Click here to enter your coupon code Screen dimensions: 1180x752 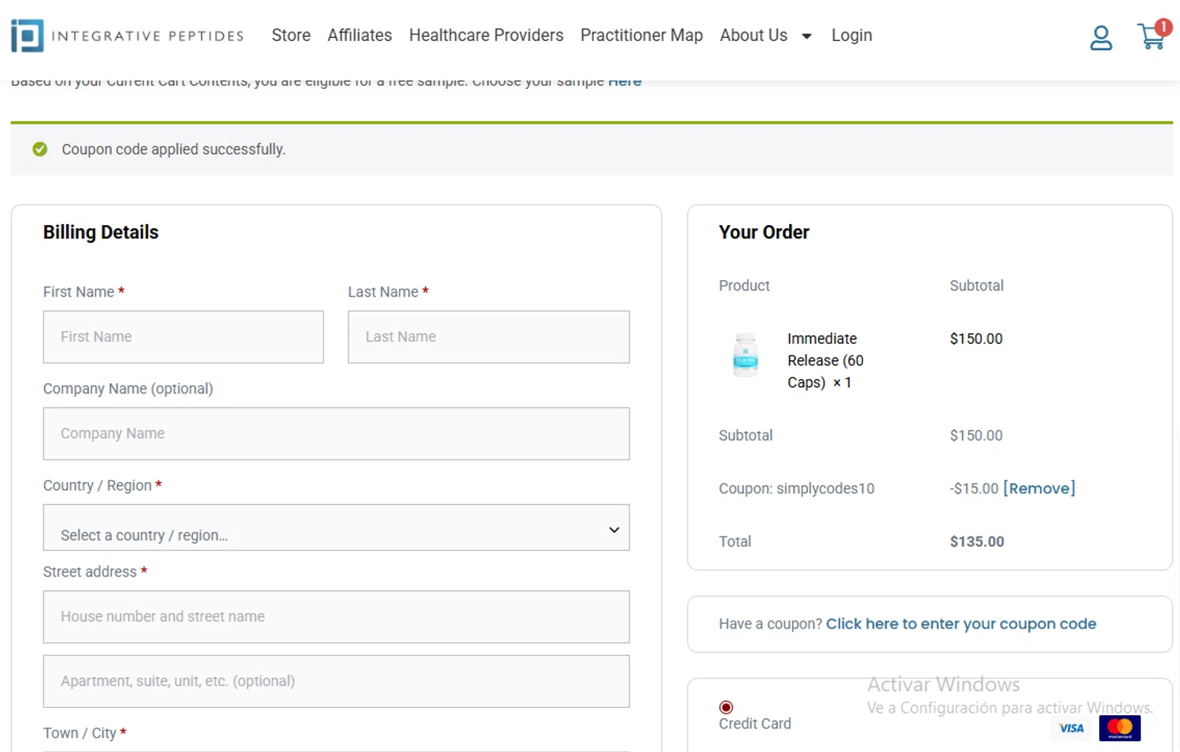click(x=961, y=624)
